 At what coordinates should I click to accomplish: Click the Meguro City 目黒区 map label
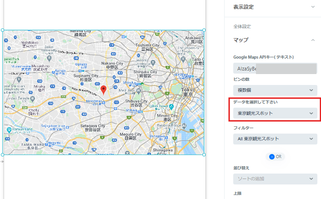click(130, 136)
